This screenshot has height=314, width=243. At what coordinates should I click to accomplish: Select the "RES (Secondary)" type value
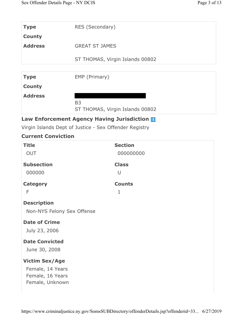pyautogui.click(x=95, y=27)
